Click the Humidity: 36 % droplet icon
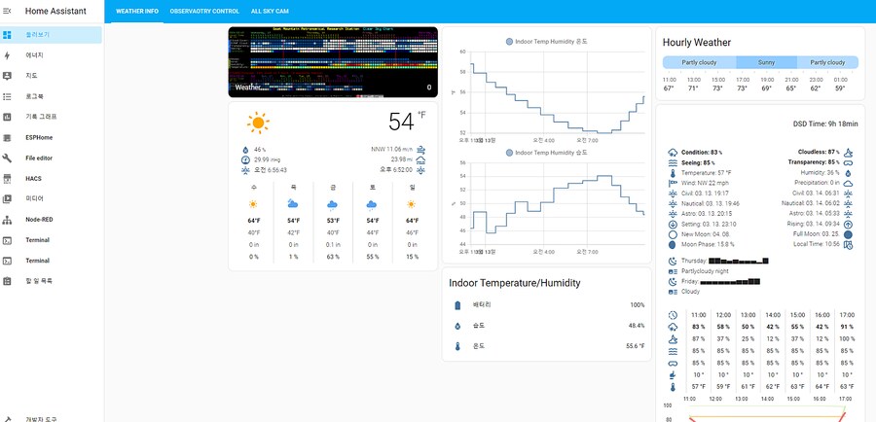The width and height of the screenshot is (876, 422). 848,173
